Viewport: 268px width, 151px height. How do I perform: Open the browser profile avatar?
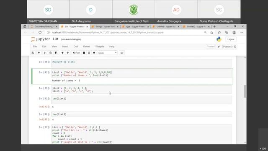pos(234,32)
